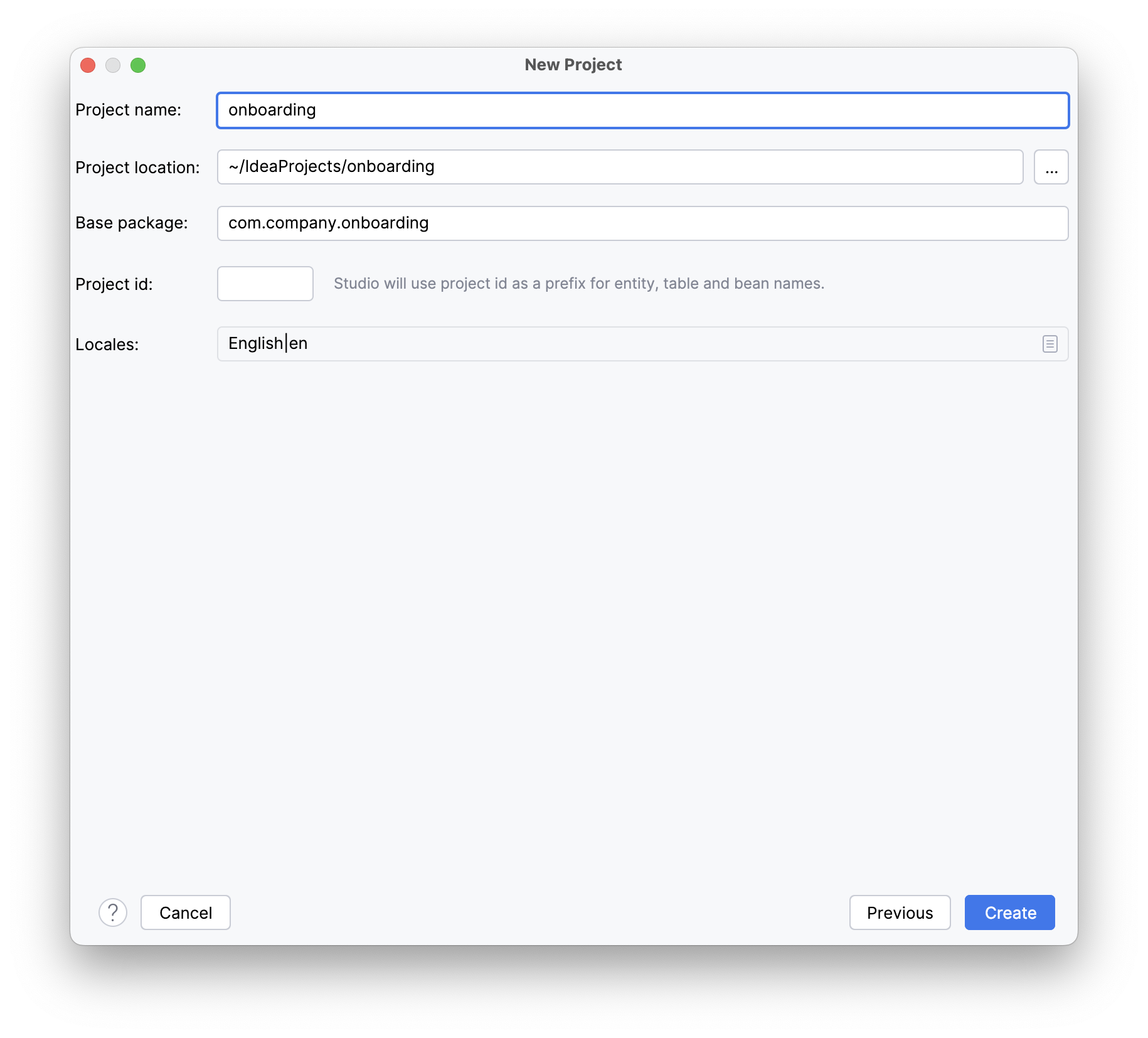Click the Locales field showing English|en
This screenshot has width=1148, height=1038.
[x=627, y=344]
